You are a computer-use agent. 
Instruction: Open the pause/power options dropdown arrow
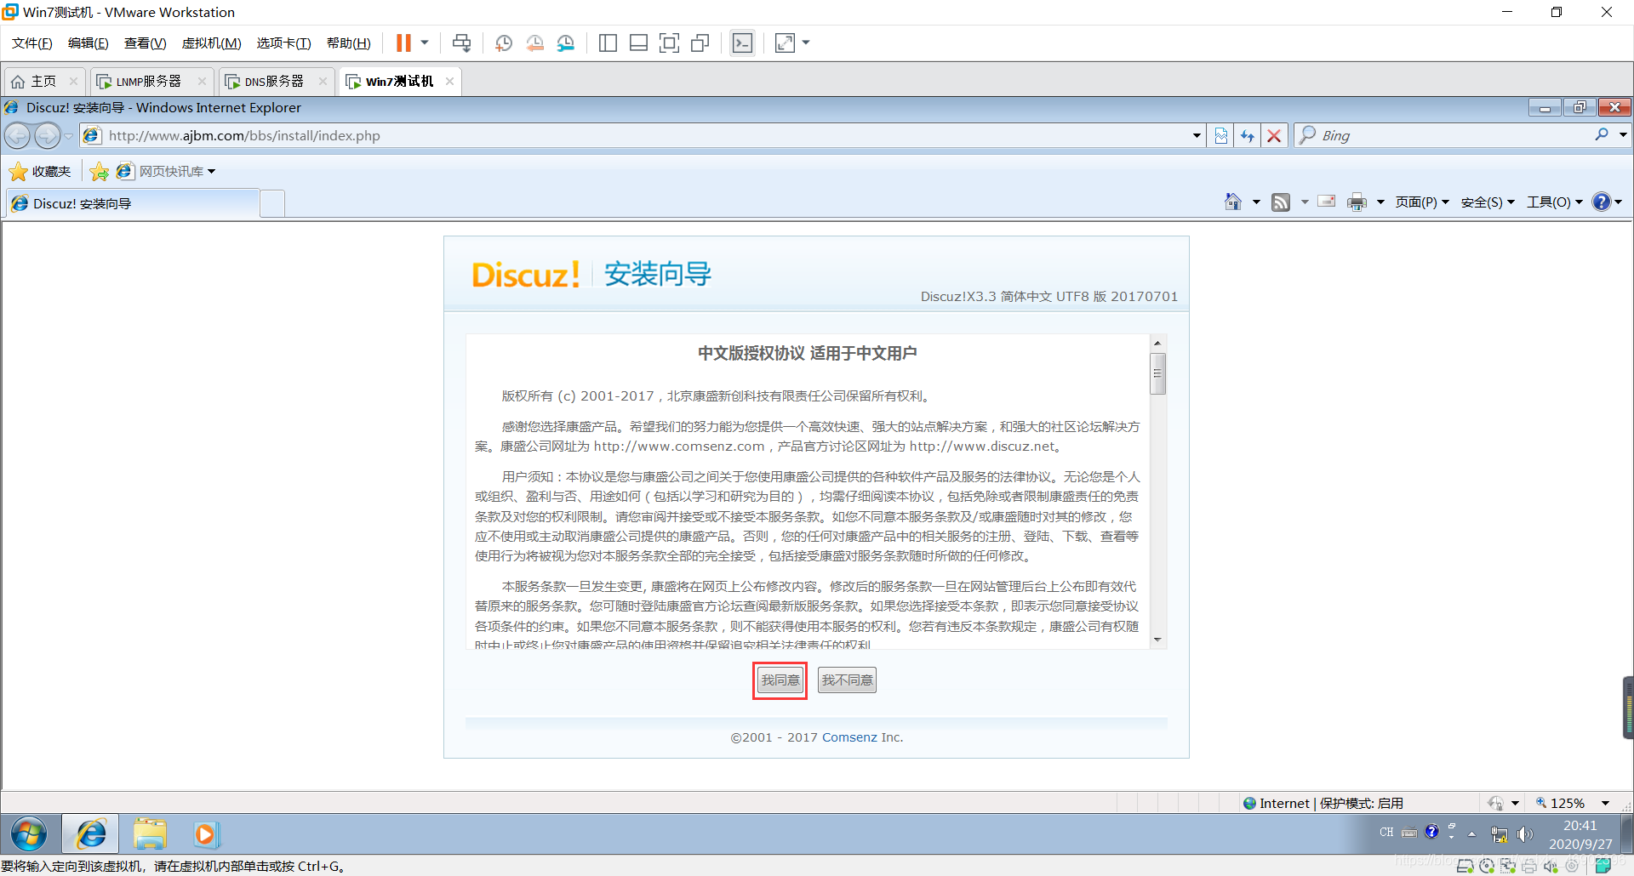tap(424, 43)
